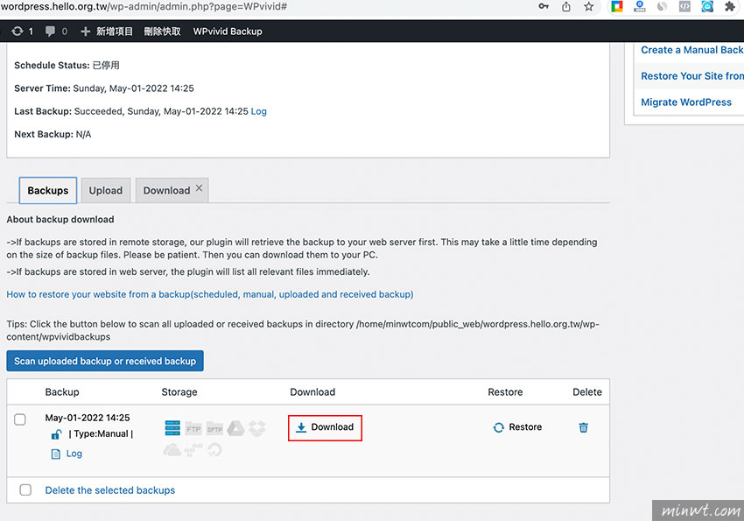Select the SFTP storage icon

pyautogui.click(x=214, y=428)
